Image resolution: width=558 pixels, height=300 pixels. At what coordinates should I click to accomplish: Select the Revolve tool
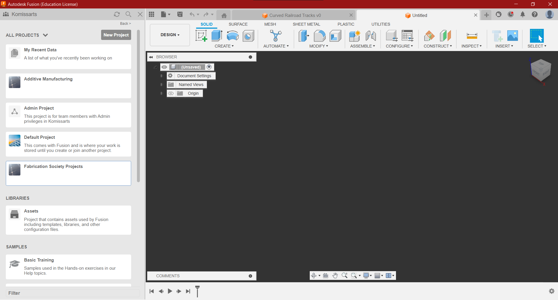233,36
